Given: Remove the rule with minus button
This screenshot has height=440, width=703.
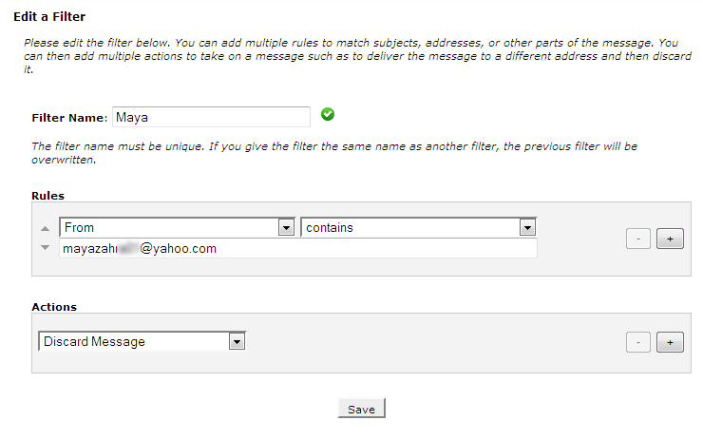Looking at the screenshot, I should point(638,239).
